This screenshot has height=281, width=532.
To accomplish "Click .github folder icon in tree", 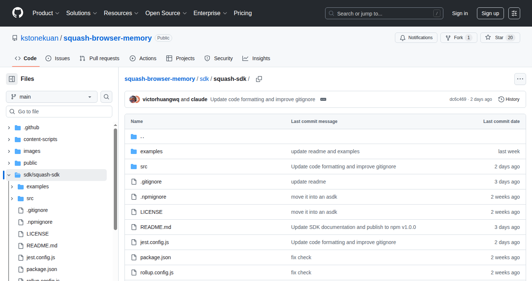I will pos(18,127).
